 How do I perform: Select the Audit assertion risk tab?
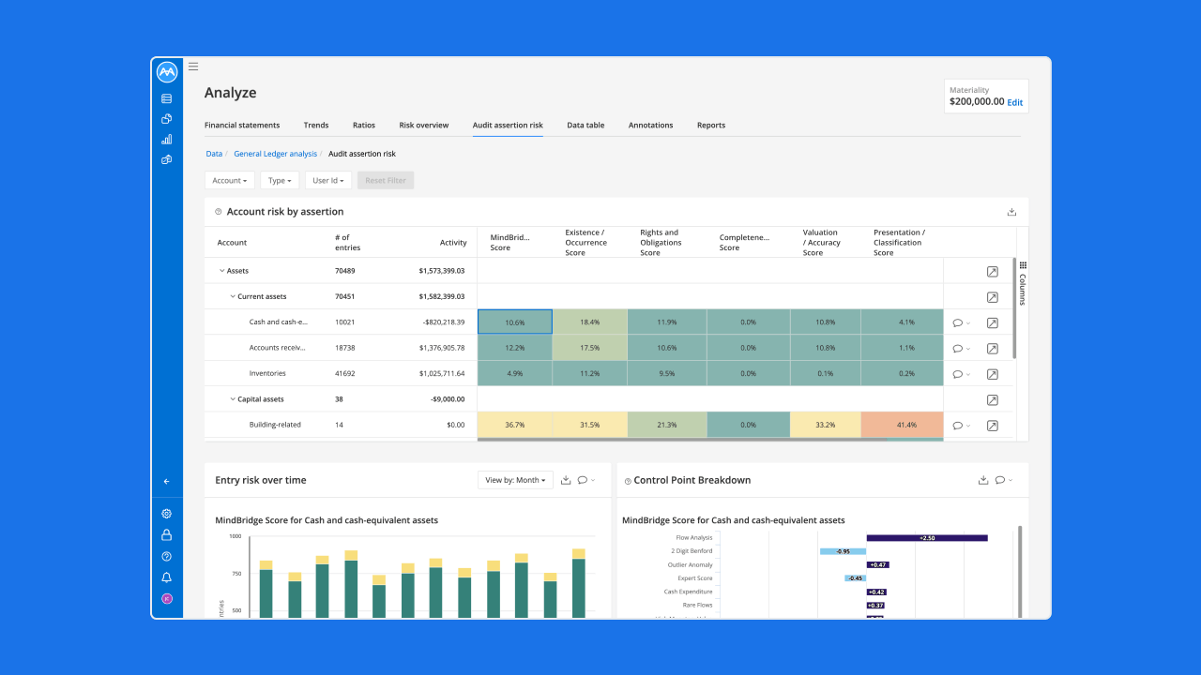pos(508,126)
